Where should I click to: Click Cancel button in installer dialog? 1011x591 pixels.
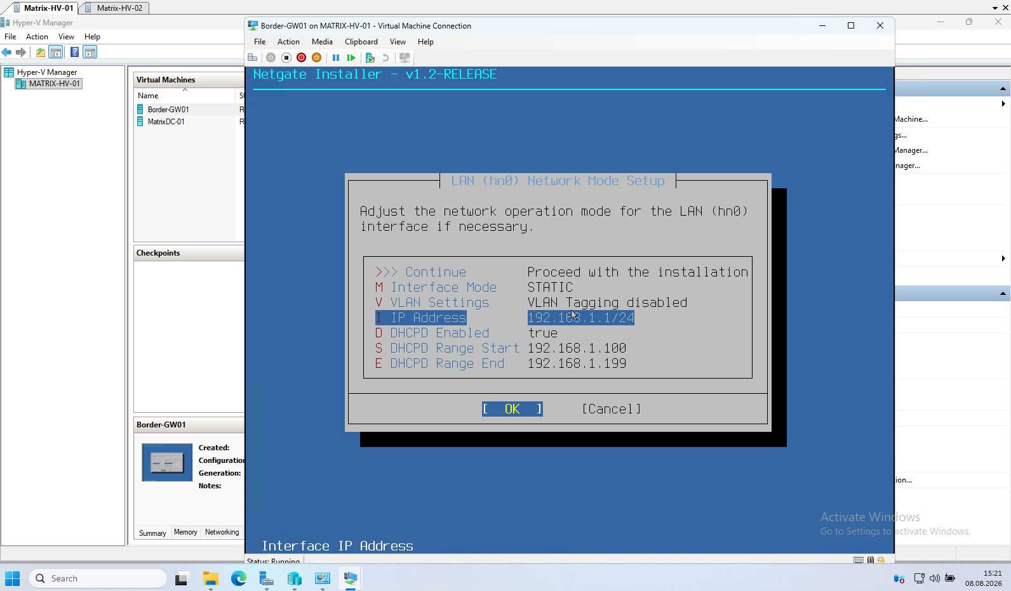(x=611, y=409)
